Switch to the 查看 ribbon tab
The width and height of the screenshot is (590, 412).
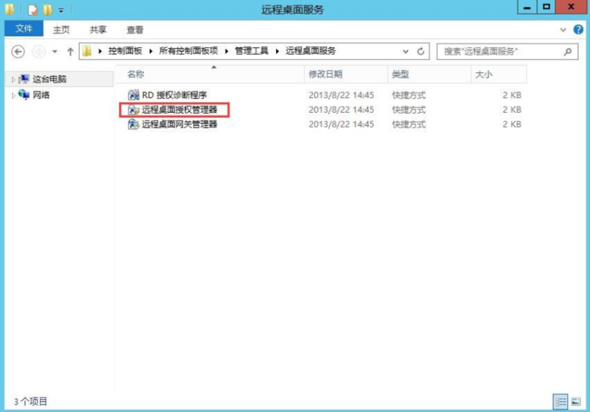(x=135, y=30)
